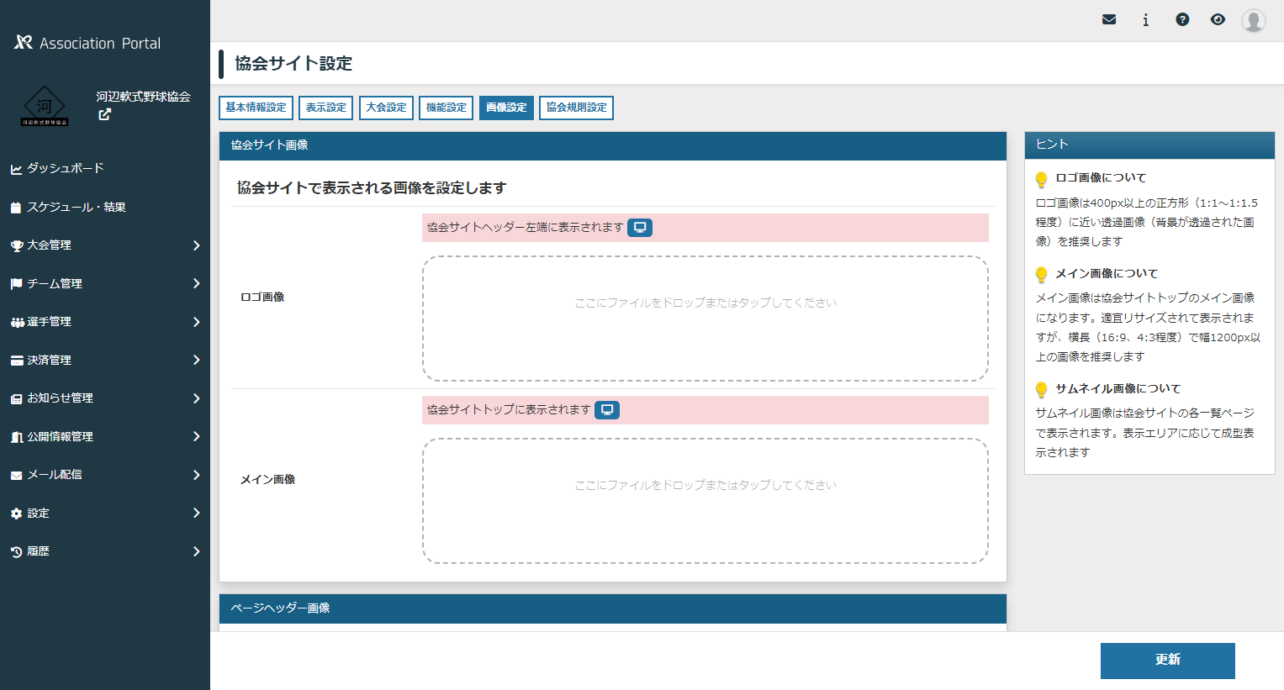Click the gear icon next to 設定

(x=18, y=513)
